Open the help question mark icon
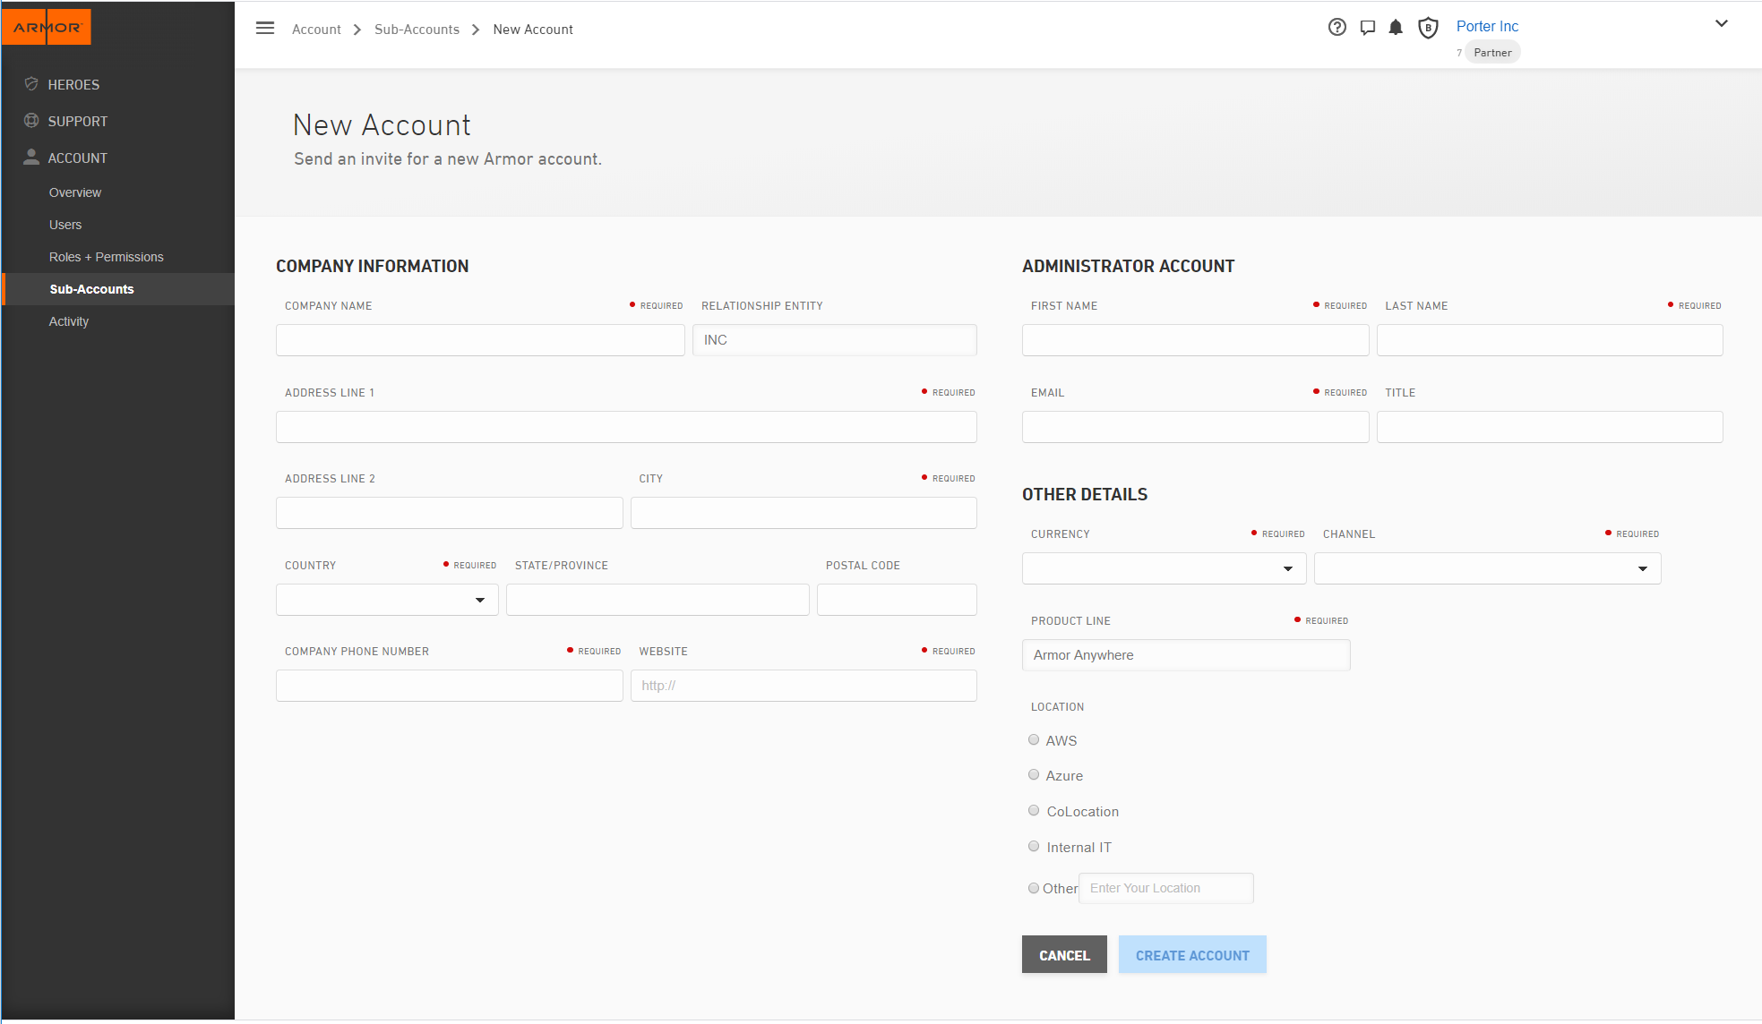Screen dimensions: 1762x1024 coord(1337,27)
